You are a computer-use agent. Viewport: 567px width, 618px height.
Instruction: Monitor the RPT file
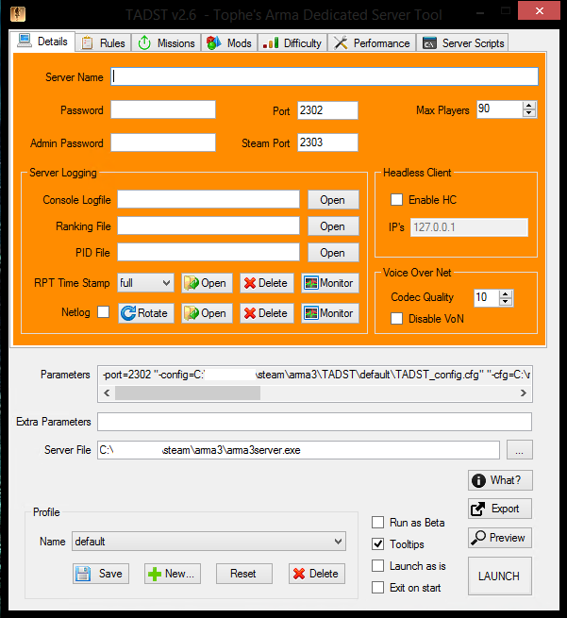(x=330, y=283)
